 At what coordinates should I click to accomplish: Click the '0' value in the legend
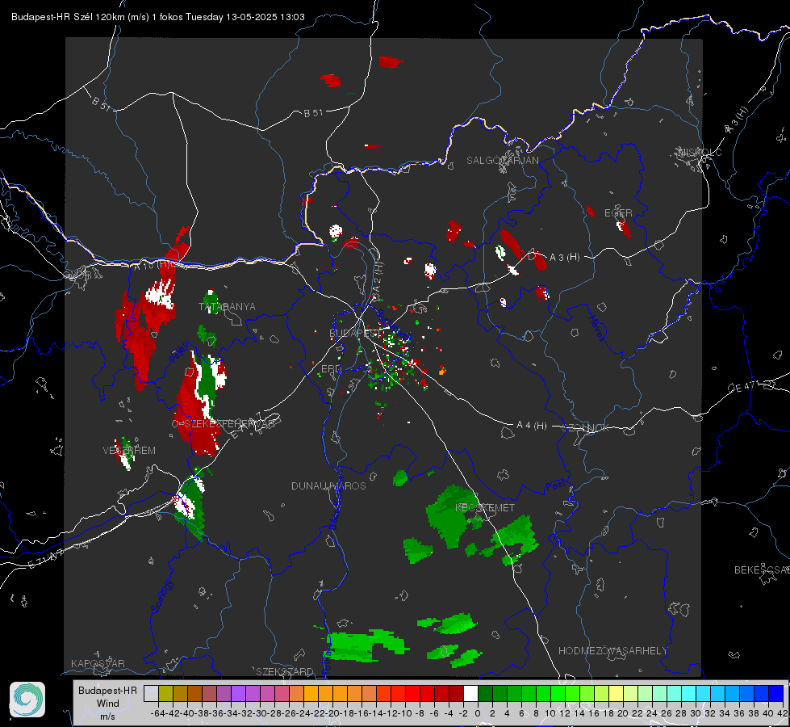click(477, 713)
